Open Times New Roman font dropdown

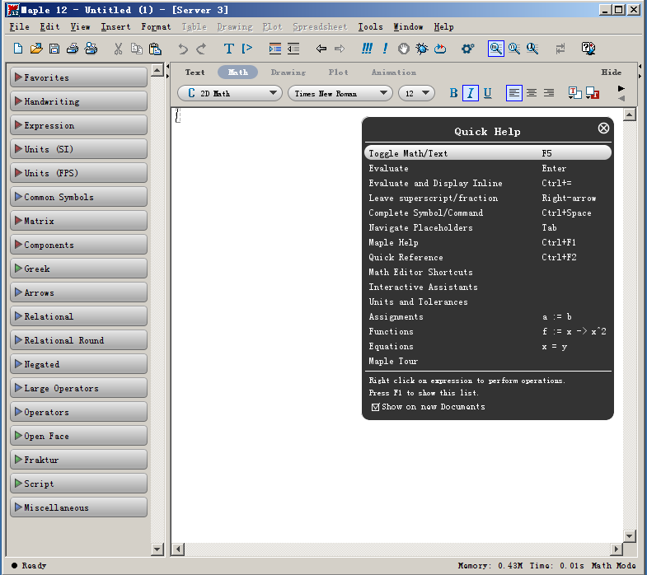[x=340, y=93]
